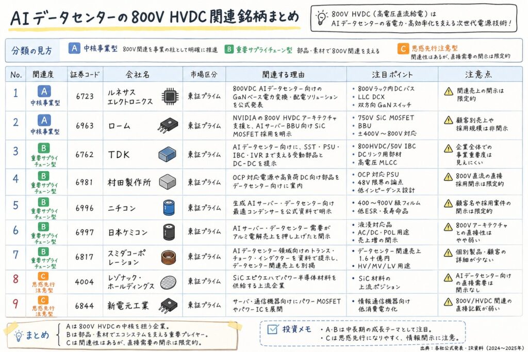Click the 思惑先行注意型 label in the legend
This screenshot has width=528, height=352.
point(435,48)
